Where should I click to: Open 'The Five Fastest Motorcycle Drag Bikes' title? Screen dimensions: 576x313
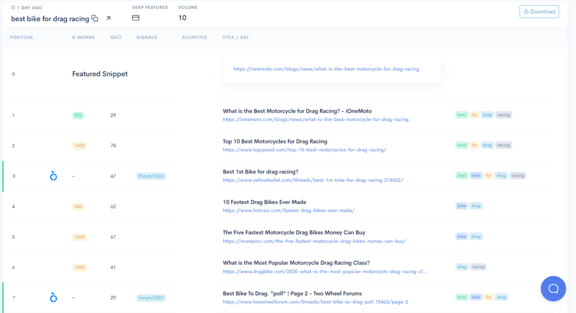pos(294,232)
